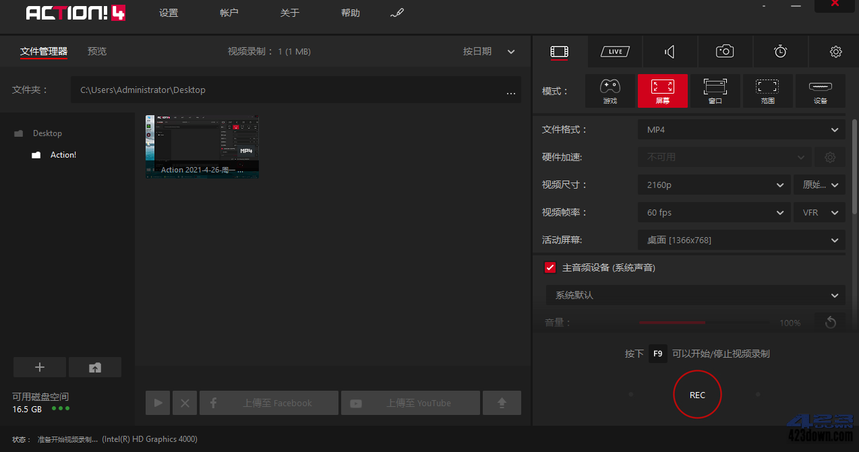Select the 游戏 game recording mode
This screenshot has height=452, width=859.
pos(610,91)
